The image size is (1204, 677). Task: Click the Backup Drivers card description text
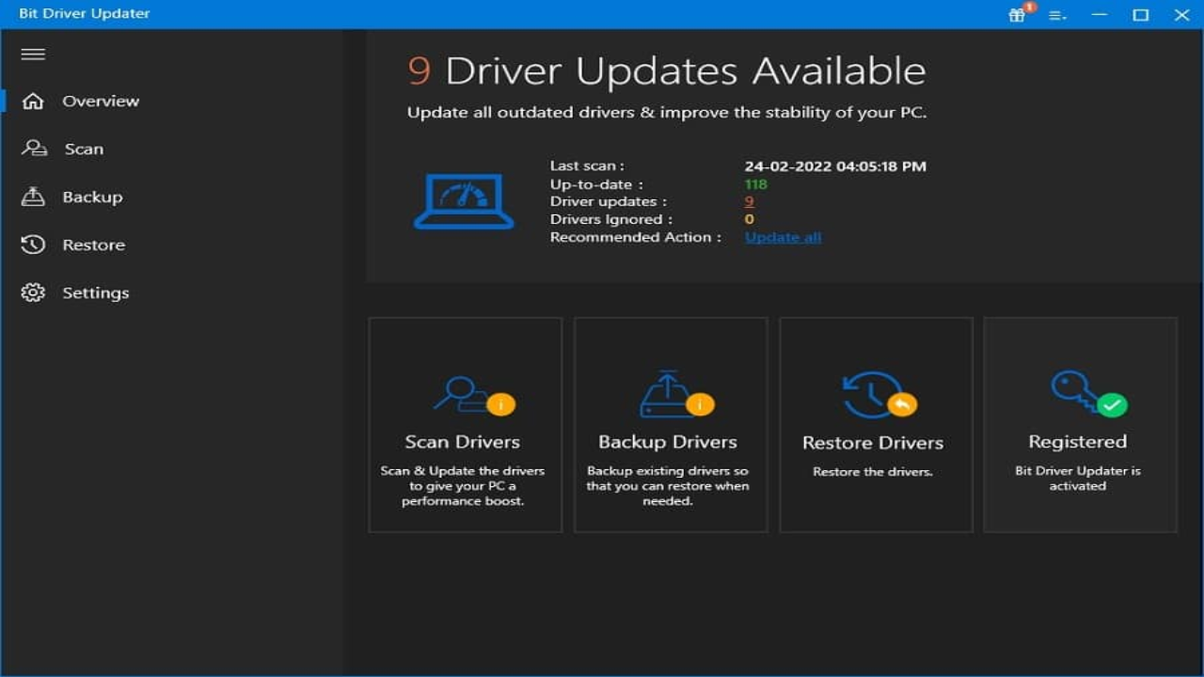(x=668, y=486)
